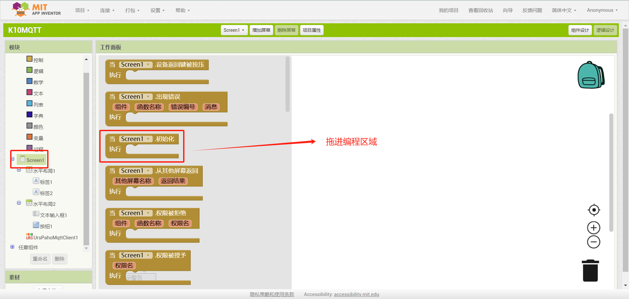Select 标签1 component in tree

(x=46, y=182)
